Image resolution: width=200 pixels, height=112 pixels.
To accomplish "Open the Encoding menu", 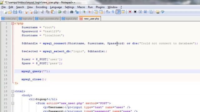I will point(41,7).
